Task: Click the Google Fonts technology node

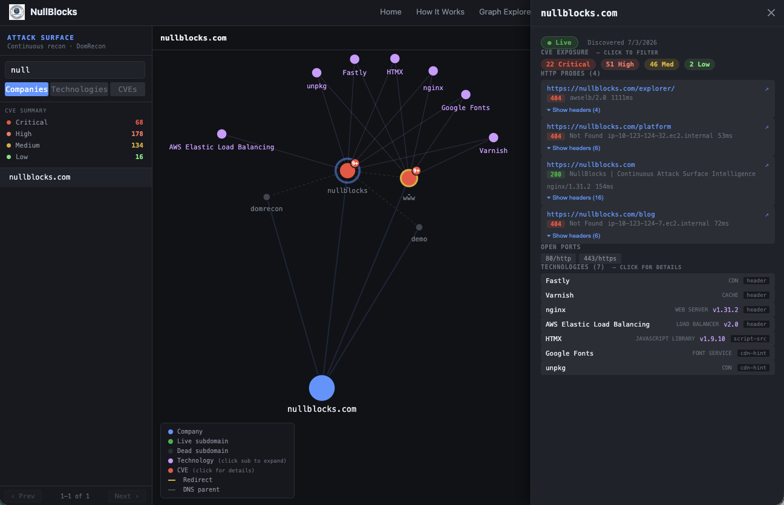Action: 466,94
